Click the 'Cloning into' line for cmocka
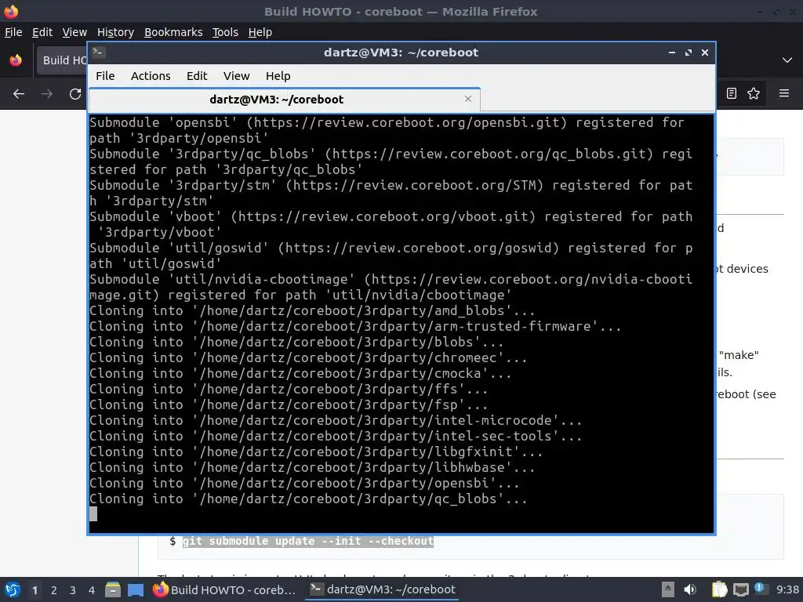 [x=300, y=373]
